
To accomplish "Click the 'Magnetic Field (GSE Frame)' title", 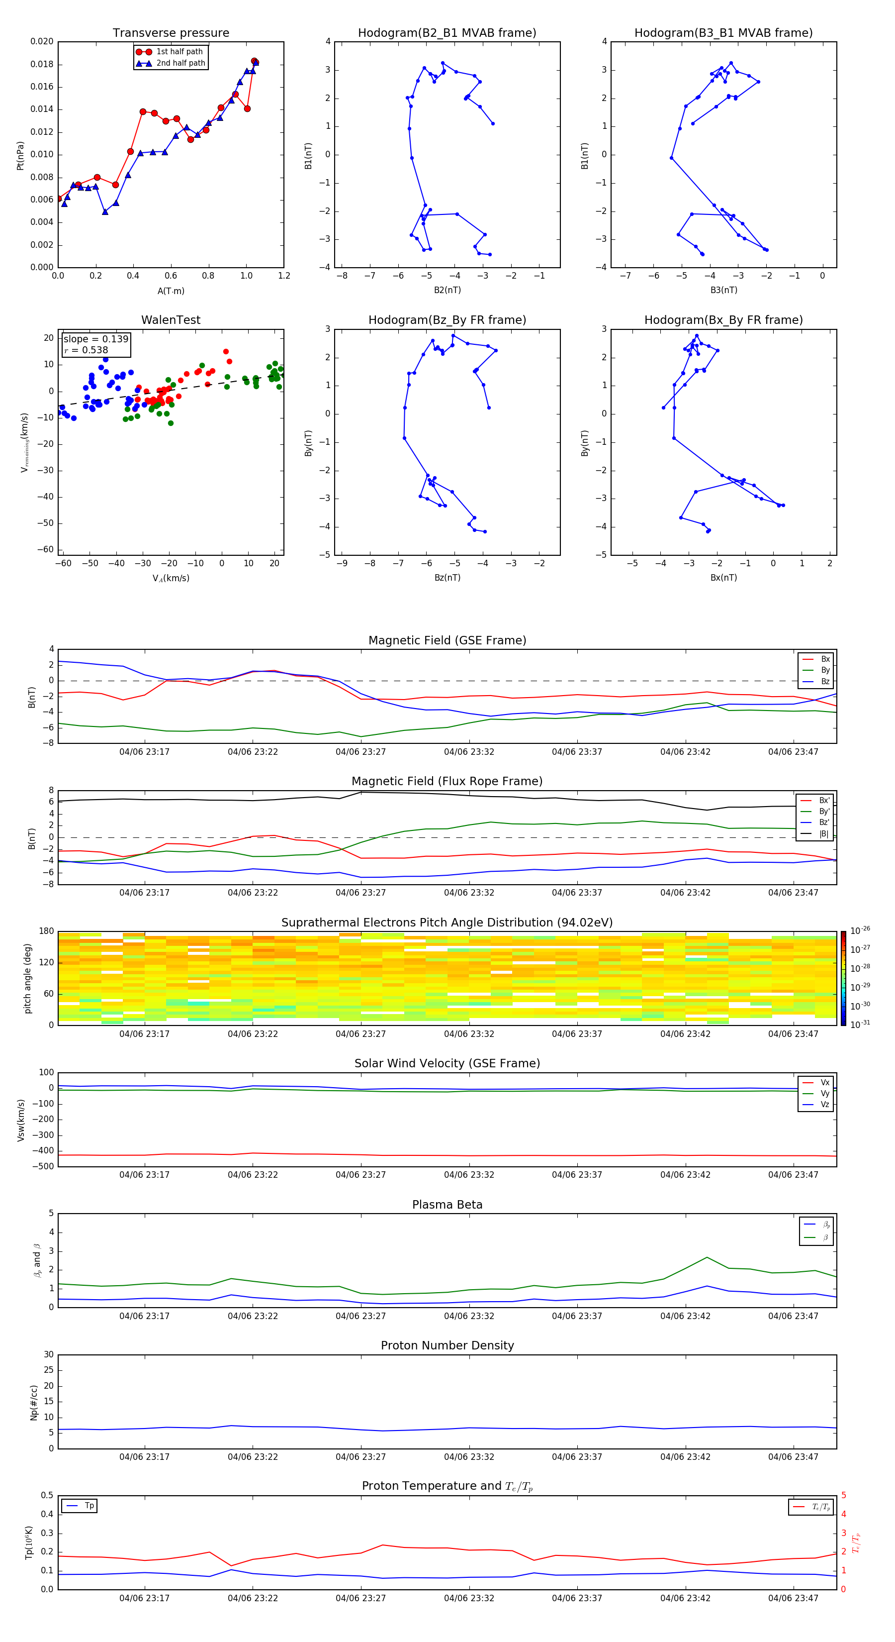I will click(x=447, y=640).
